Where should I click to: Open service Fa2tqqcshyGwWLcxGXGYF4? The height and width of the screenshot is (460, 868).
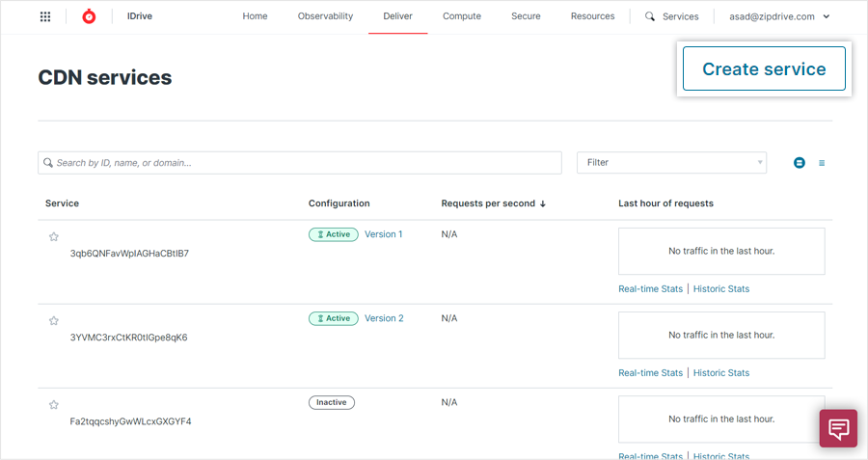pyautogui.click(x=130, y=421)
